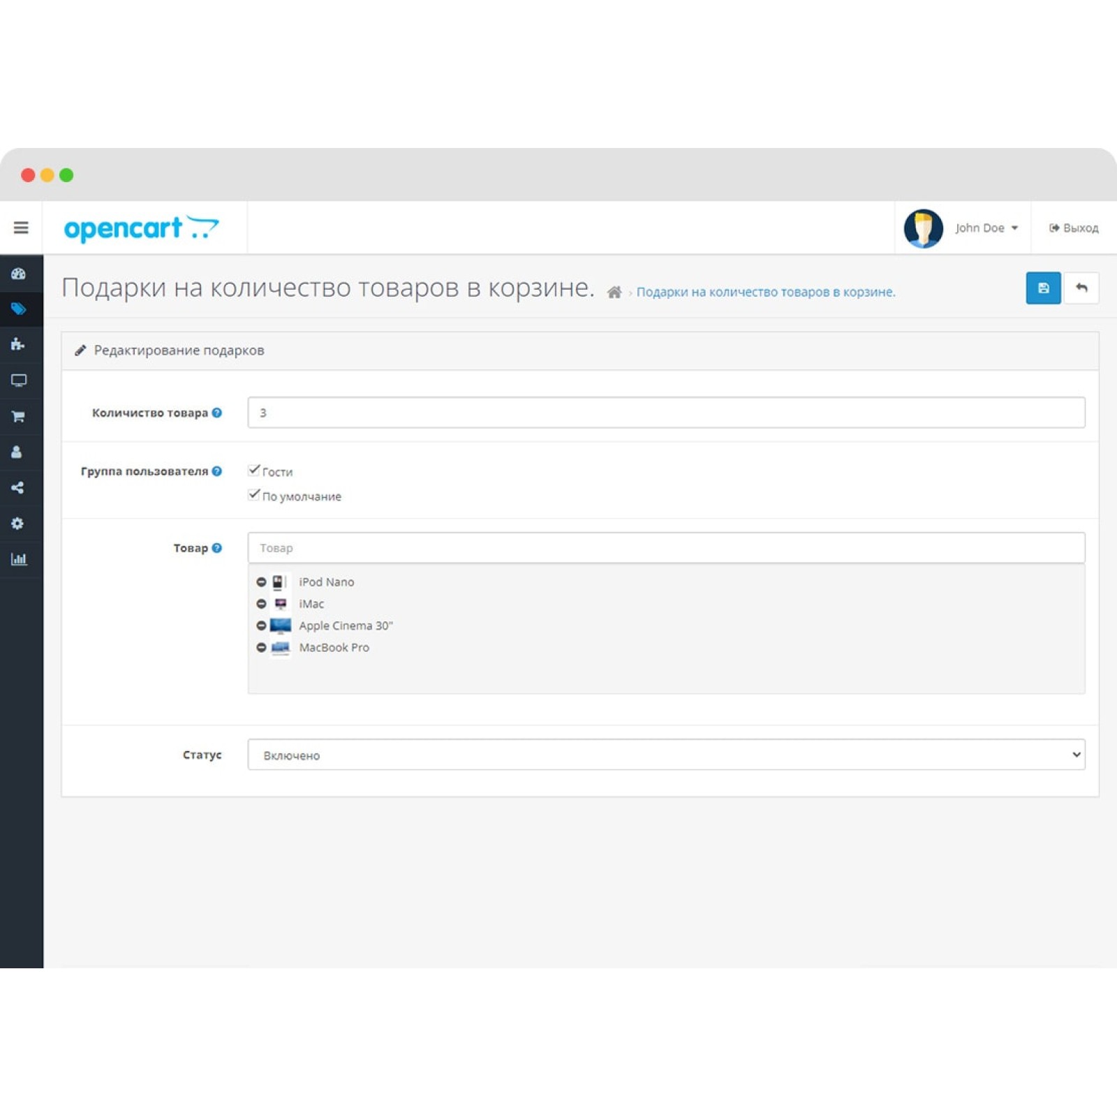Click the iMac product thumbnail

(280, 604)
